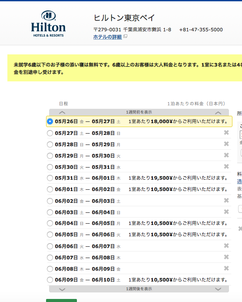Select the 06月04日 — 06月05日 radio button
The image size is (242, 302).
pos(50,223)
